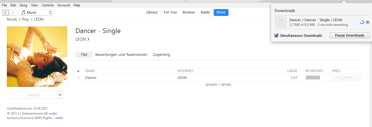Toggle Simultaneous Downloads checkbox
This screenshot has width=372, height=127.
(x=277, y=35)
